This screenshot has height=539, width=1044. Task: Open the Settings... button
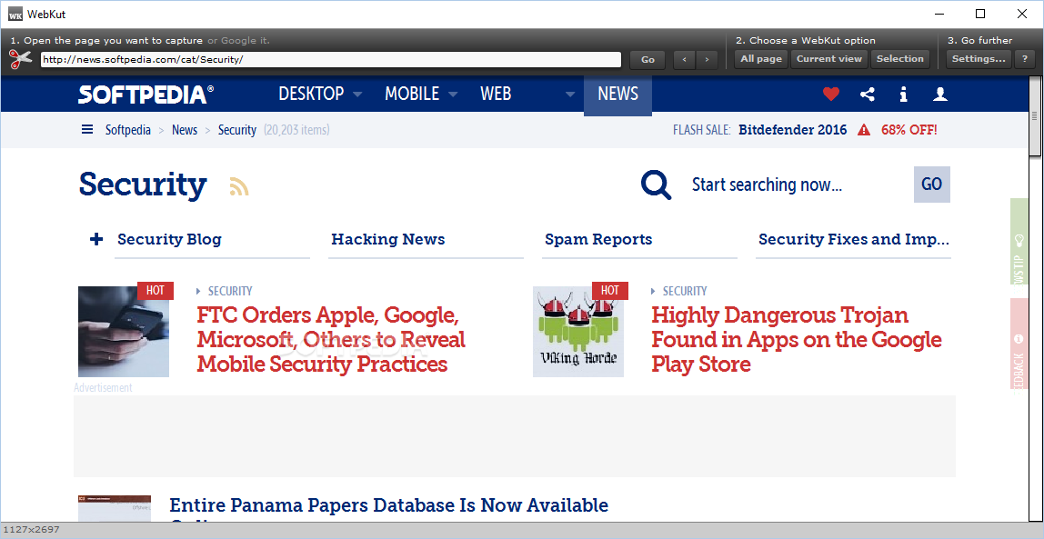979,59
